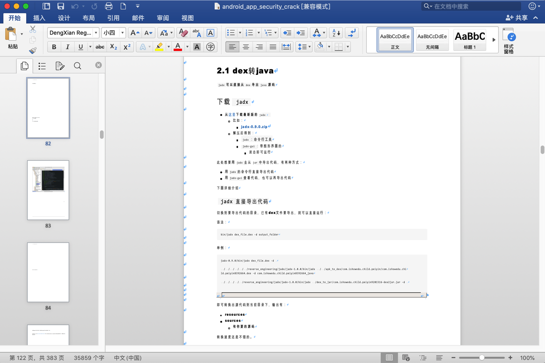The image size is (545, 363).
Task: Click the Paste clipboard icon
Action: (10, 35)
